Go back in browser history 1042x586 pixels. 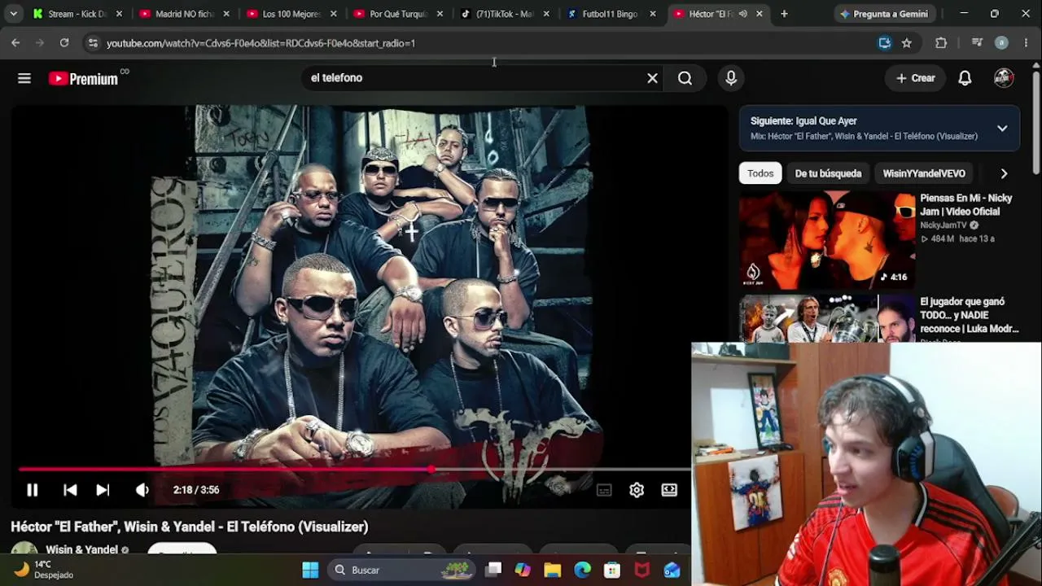pos(15,43)
